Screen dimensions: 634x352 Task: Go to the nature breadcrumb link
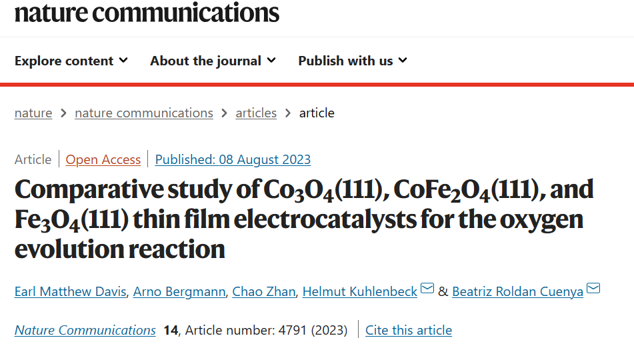(33, 113)
